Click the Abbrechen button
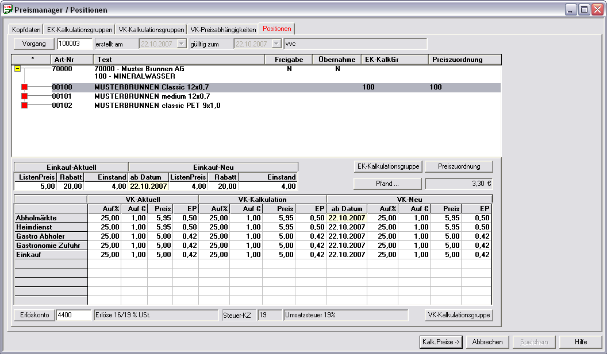607x354 pixels. point(487,342)
